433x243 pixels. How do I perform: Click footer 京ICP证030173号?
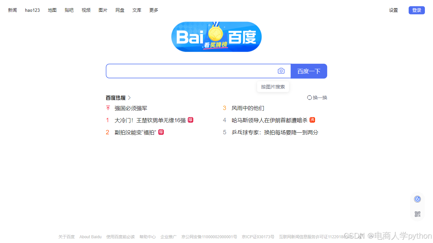click(258, 237)
